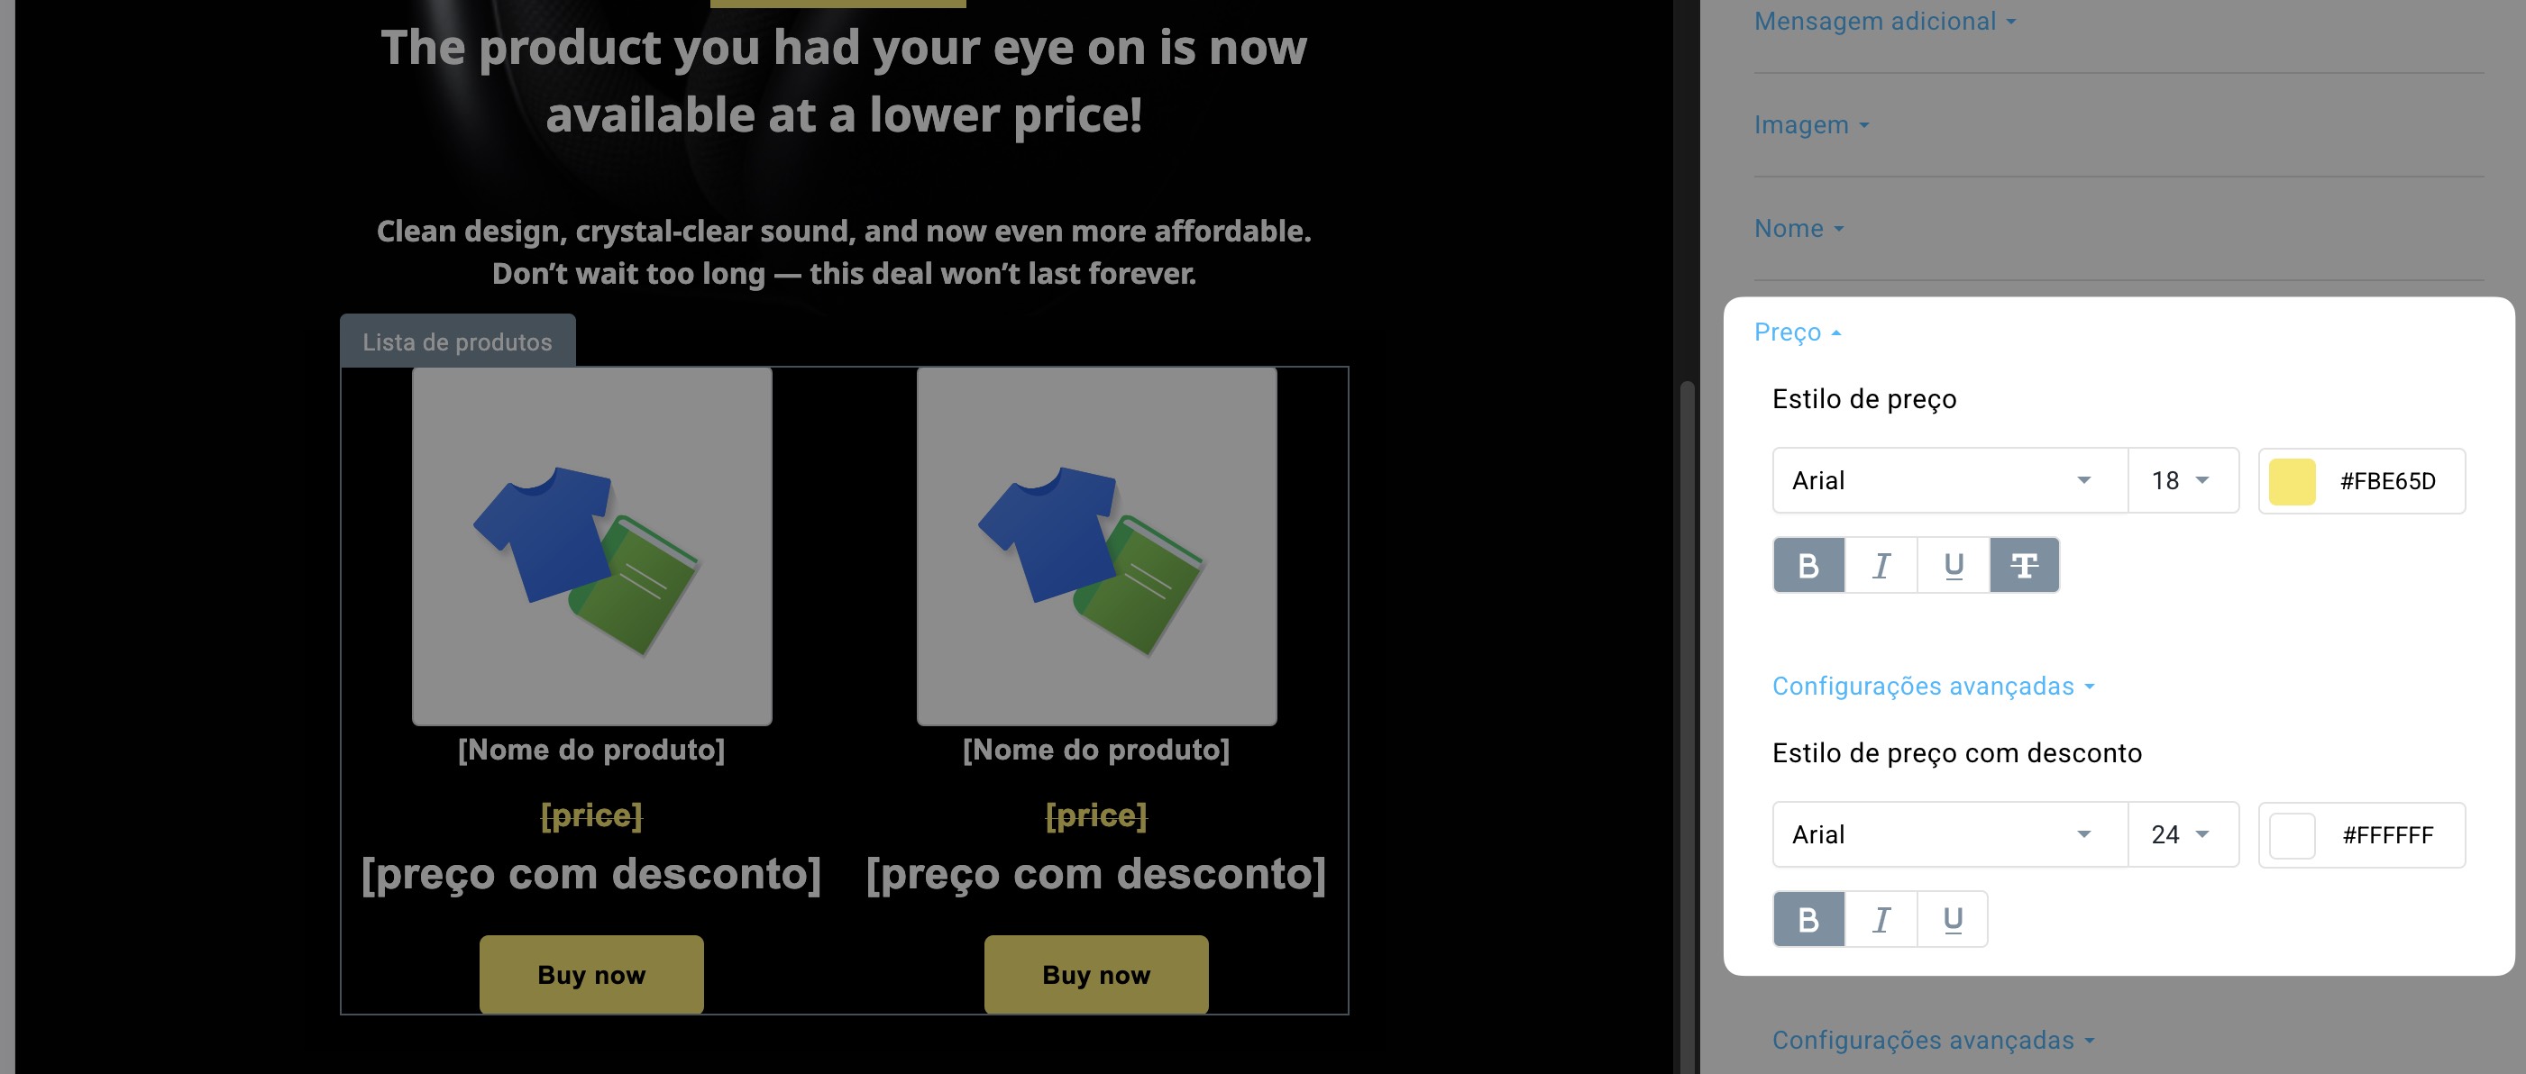
Task: Open price font size 18 dropdown
Action: point(2183,480)
